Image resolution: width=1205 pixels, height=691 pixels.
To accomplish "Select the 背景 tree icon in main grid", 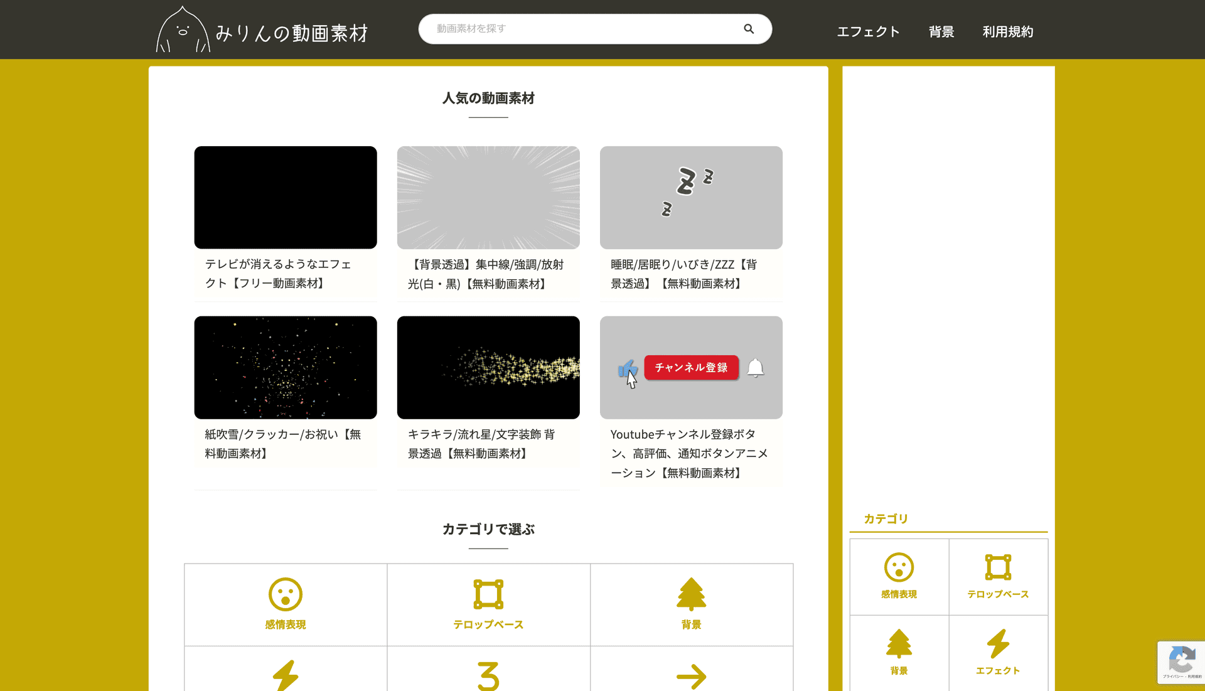I will pyautogui.click(x=691, y=594).
